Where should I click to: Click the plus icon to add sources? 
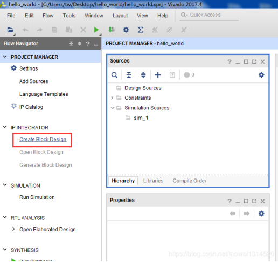(158, 75)
